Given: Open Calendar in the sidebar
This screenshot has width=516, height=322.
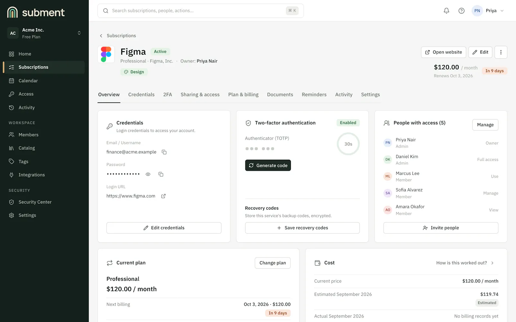Looking at the screenshot, I should (44, 81).
